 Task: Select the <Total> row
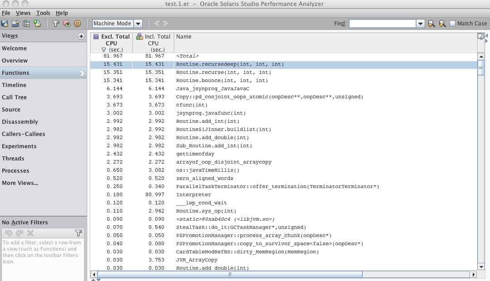point(284,56)
